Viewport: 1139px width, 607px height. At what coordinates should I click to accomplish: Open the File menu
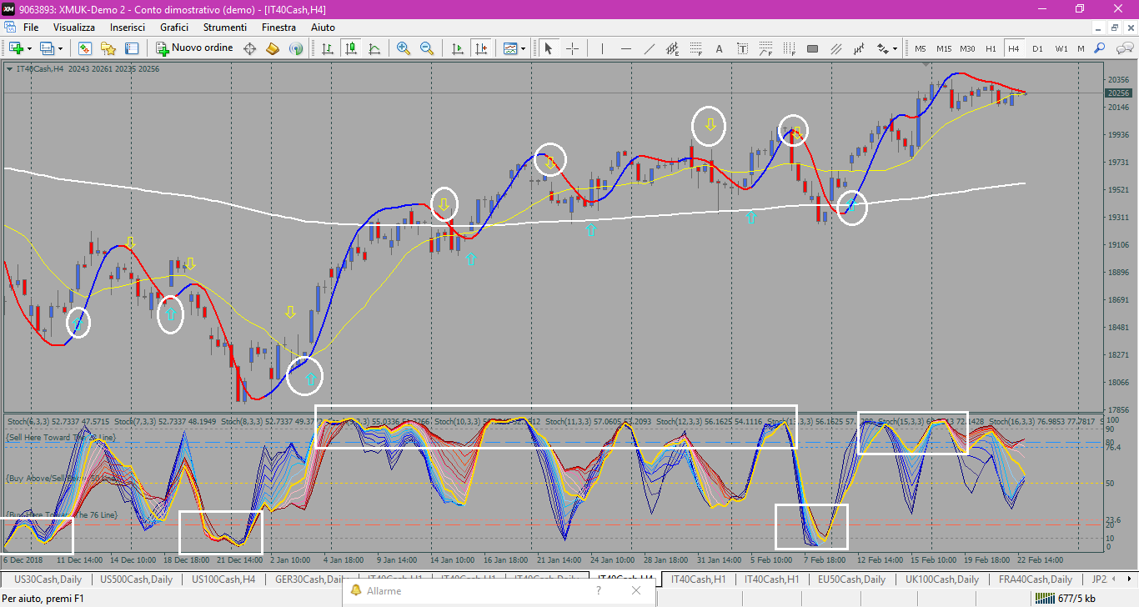31,28
